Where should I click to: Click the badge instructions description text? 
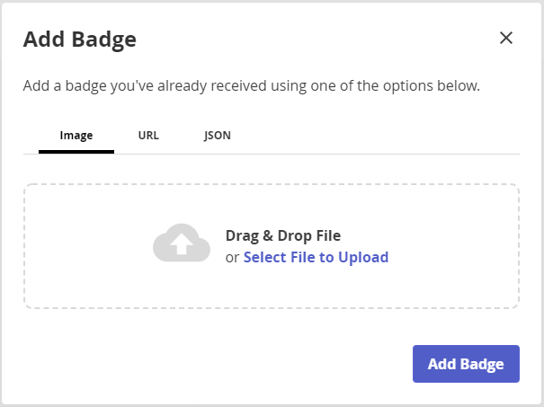[251, 87]
